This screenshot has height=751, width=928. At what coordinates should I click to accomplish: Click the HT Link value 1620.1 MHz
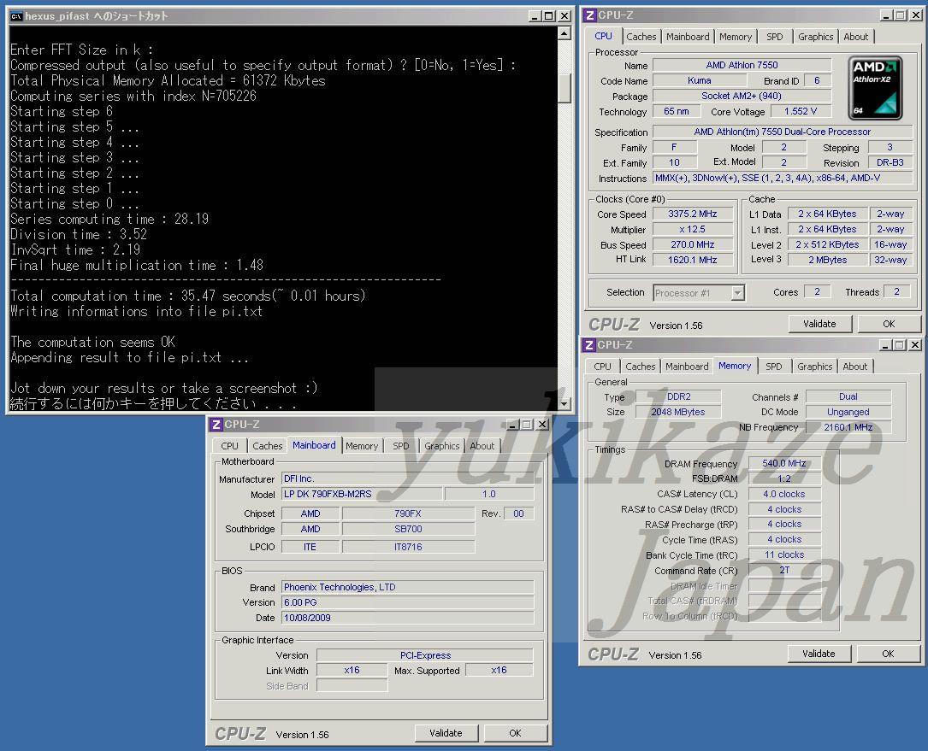coord(692,260)
